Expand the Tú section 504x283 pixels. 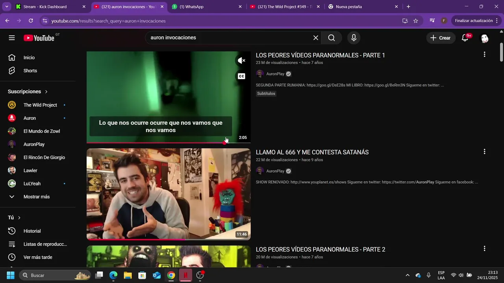click(x=14, y=217)
